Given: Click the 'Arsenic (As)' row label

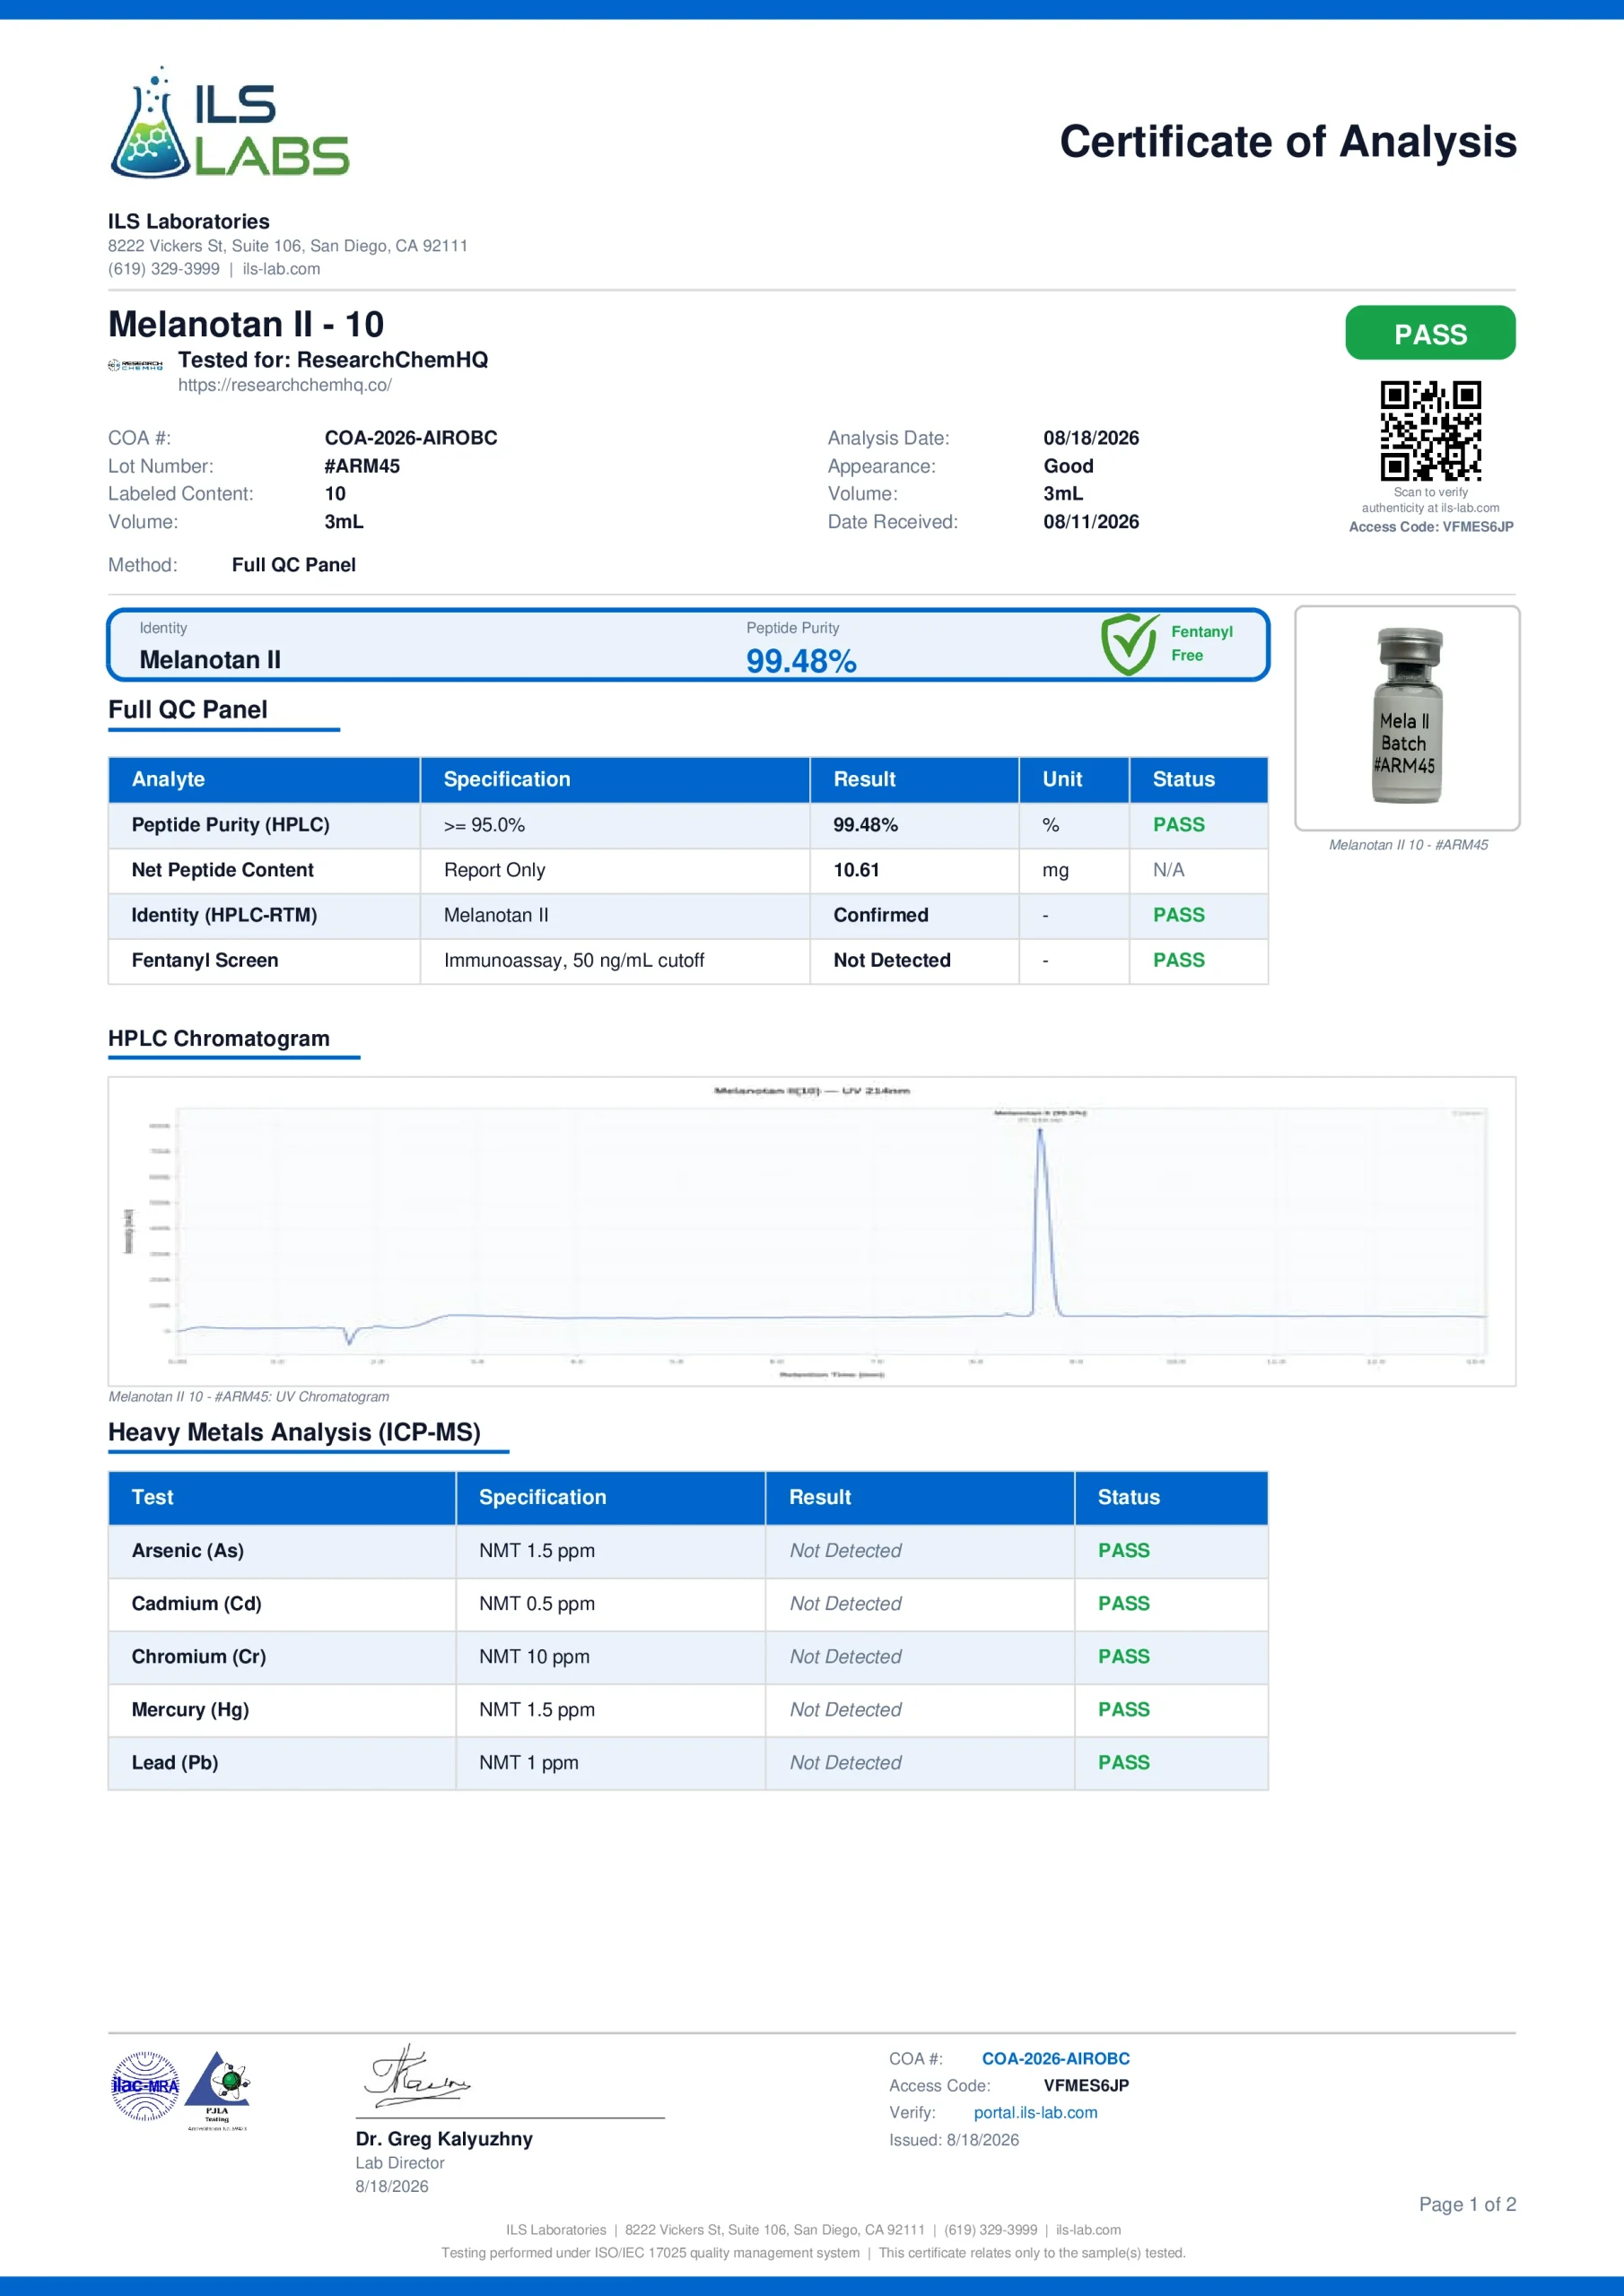Looking at the screenshot, I should point(188,1551).
